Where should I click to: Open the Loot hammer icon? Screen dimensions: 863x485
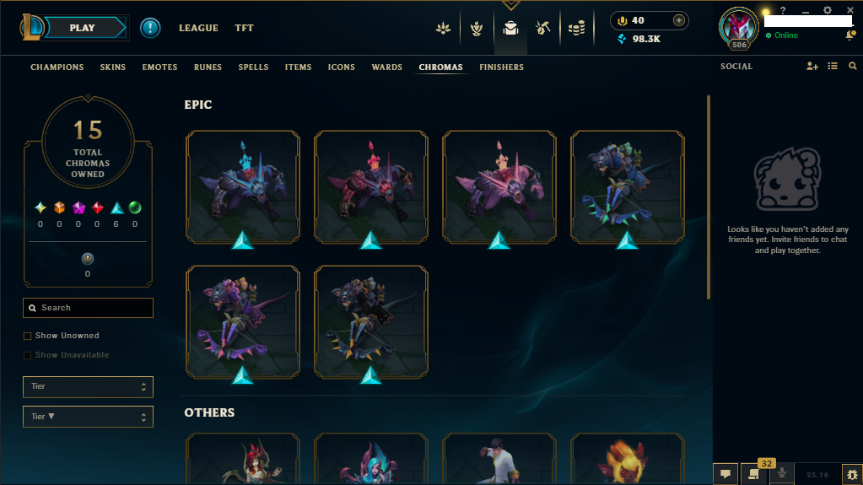542,28
